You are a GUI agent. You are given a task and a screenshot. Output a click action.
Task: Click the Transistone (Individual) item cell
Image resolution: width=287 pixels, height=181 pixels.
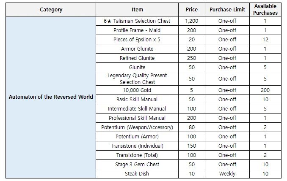coord(137,146)
